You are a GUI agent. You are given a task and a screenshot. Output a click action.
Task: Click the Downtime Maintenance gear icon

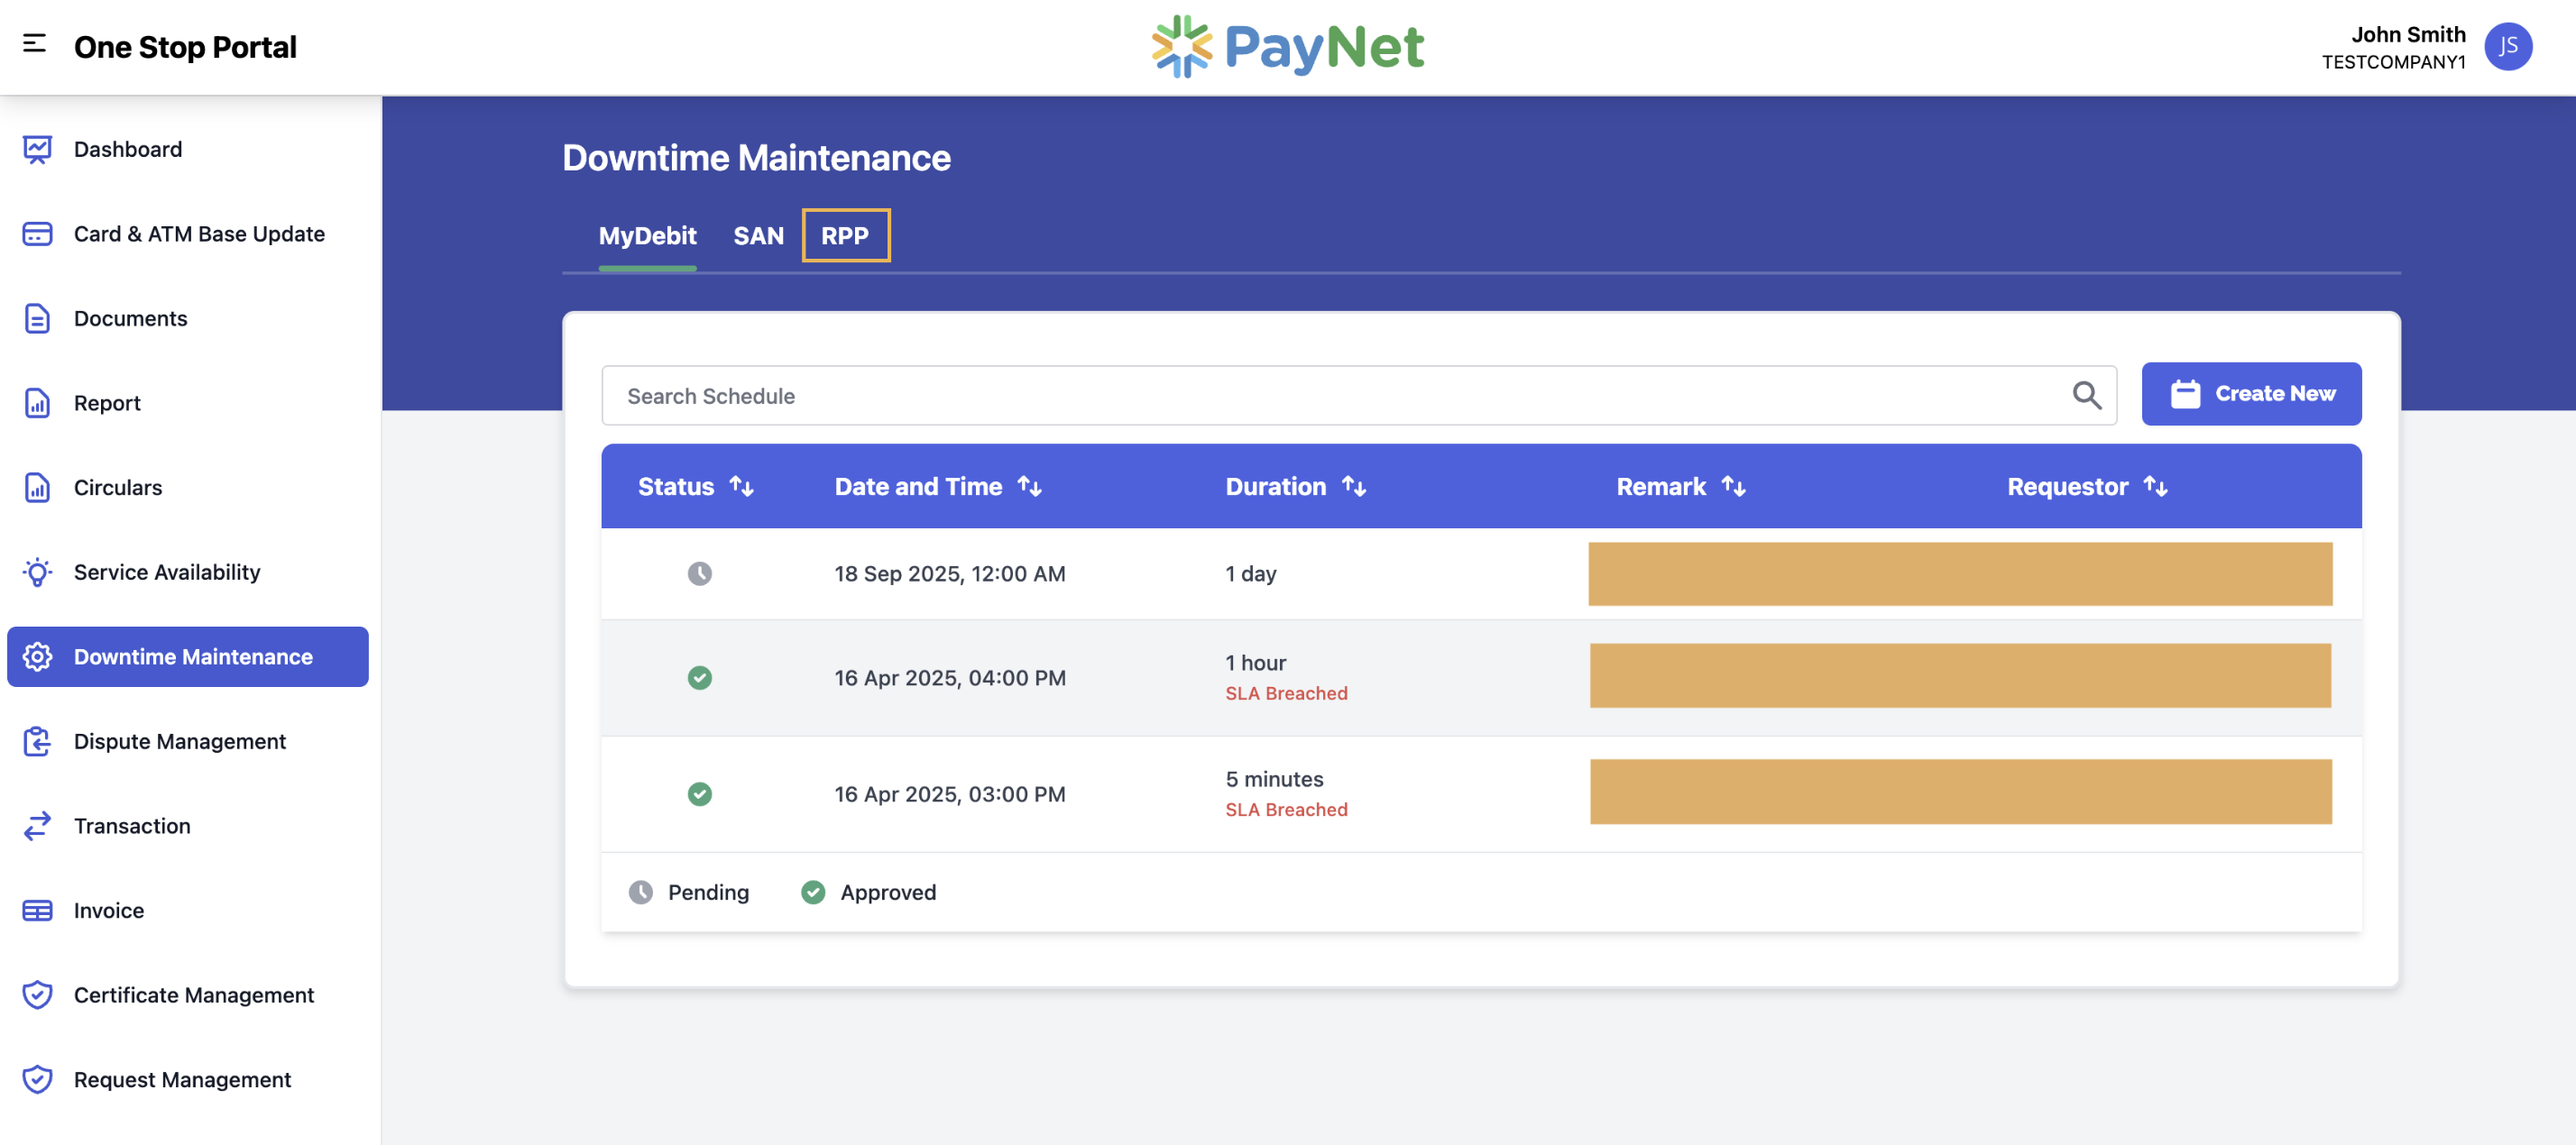coord(36,657)
